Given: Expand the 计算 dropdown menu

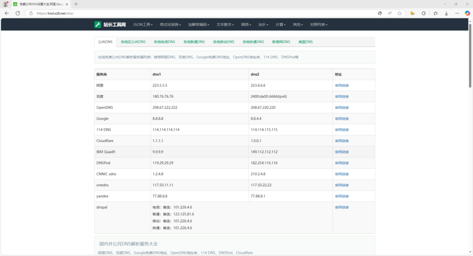Looking at the screenshot, I should coord(280,25).
